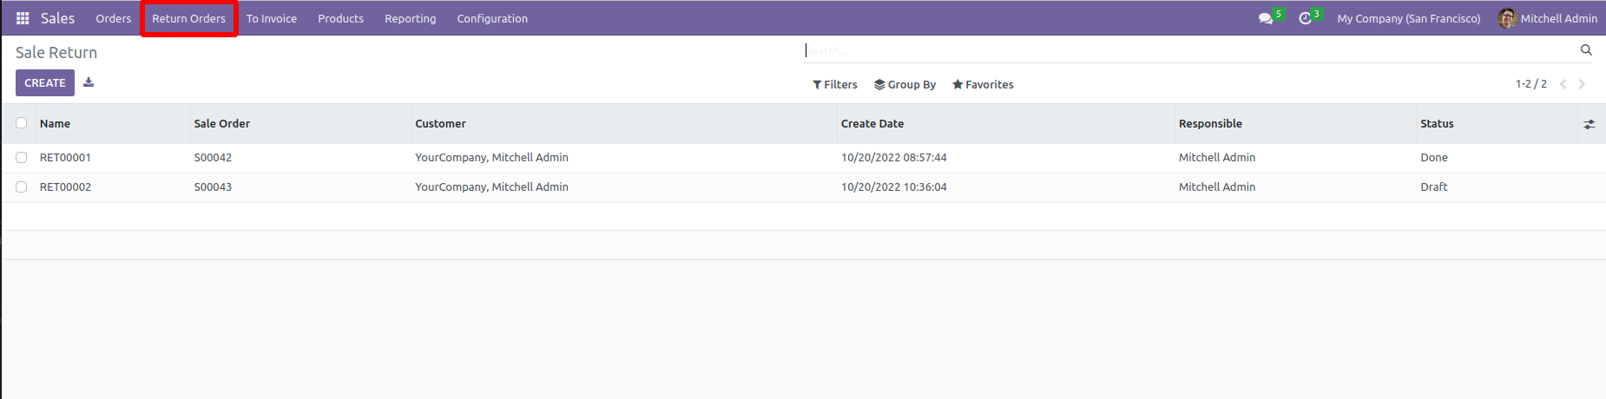
Task: Click the download export icon next to Create
Action: [x=89, y=82]
